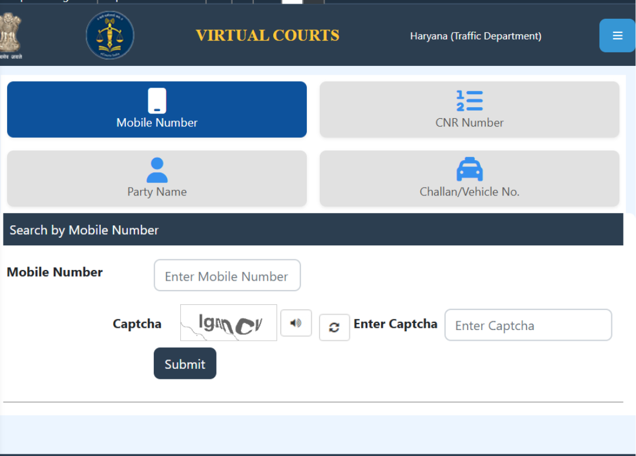The width and height of the screenshot is (636, 456).
Task: Click the Haryana (Traffic Department) text
Action: coord(475,36)
